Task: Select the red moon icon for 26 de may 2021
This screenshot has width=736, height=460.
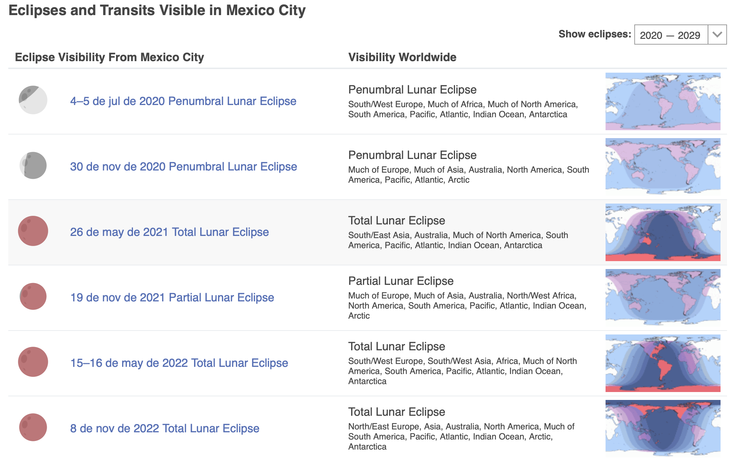Action: 33,232
